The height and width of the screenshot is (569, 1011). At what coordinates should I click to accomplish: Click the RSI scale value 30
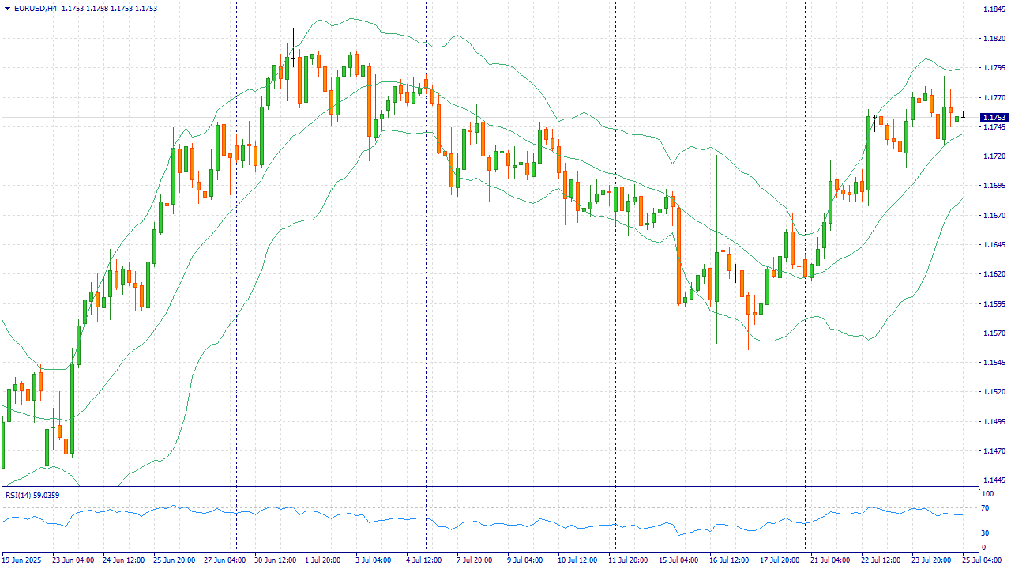984,533
